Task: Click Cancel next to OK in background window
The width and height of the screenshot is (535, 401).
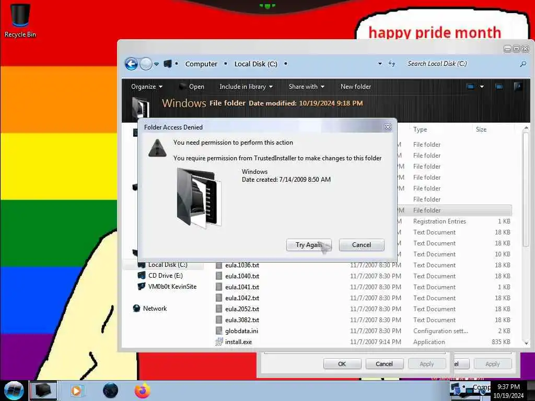Action: tap(384, 364)
